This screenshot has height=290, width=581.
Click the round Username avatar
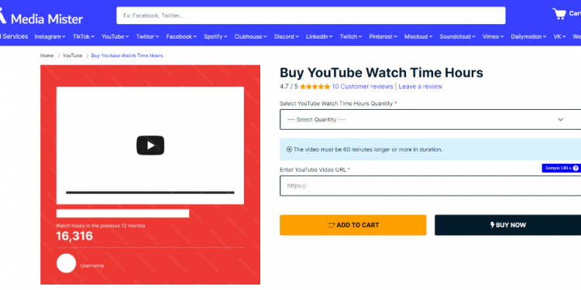point(67,264)
